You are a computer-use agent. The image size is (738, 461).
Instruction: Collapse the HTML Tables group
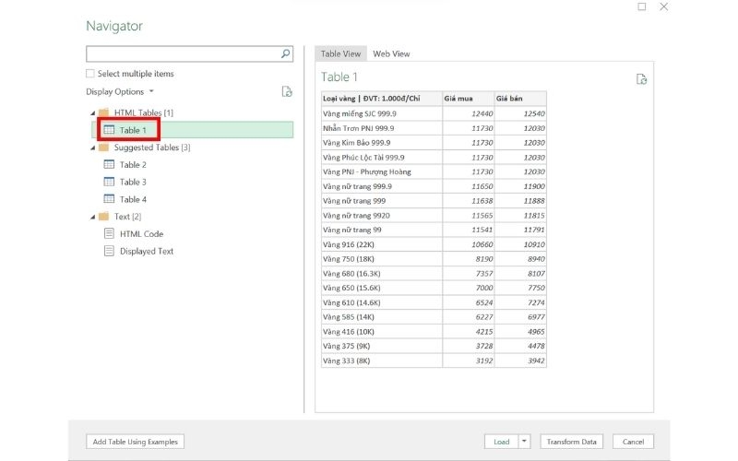pyautogui.click(x=93, y=112)
